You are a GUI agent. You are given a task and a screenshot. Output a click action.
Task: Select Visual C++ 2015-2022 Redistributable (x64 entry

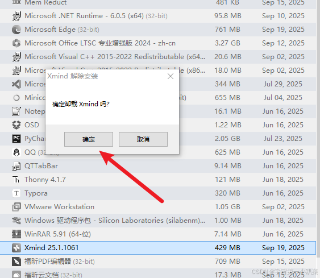158,57
